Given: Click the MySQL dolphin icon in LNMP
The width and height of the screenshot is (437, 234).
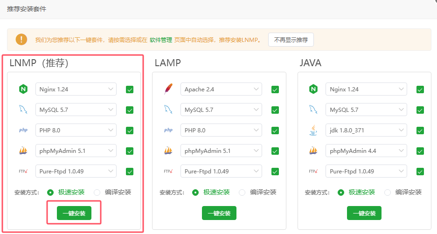Looking at the screenshot, I should point(23,110).
